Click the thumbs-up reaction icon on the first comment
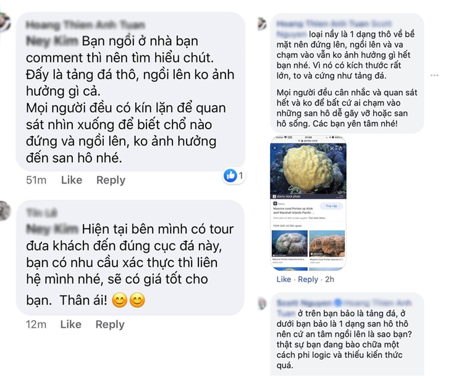 point(231,176)
